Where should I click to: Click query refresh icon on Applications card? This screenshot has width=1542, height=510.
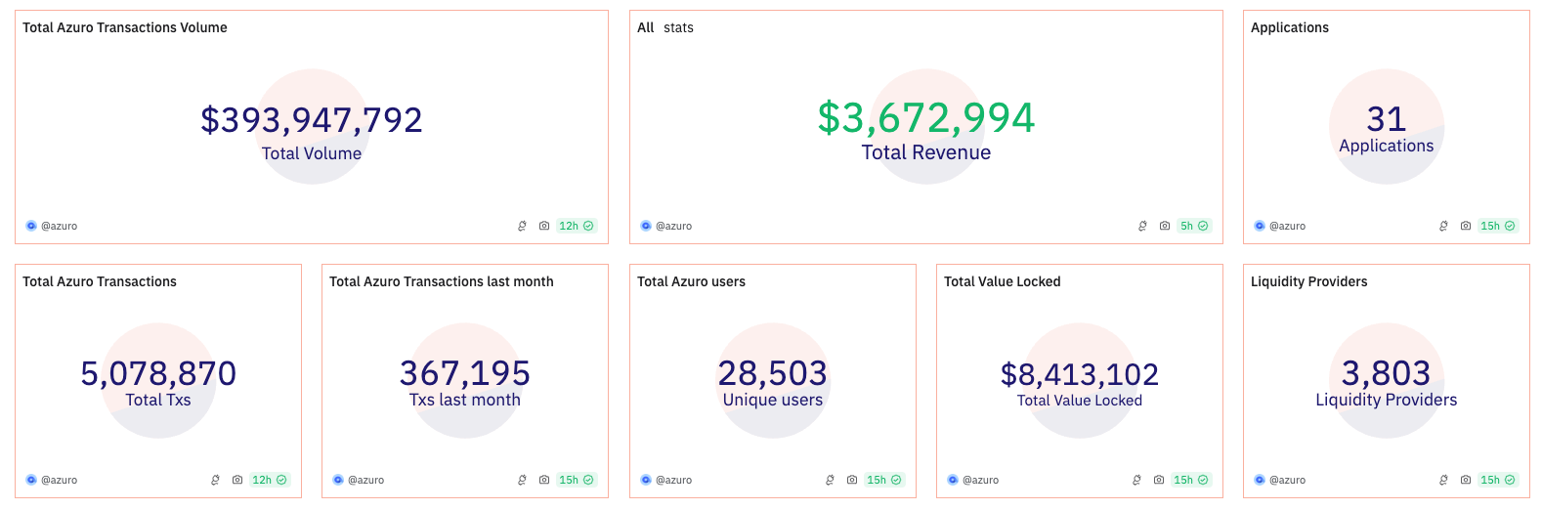coord(1443,226)
